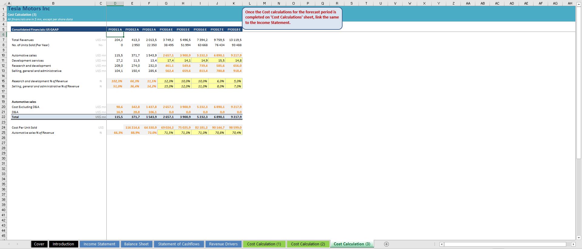The width and height of the screenshot is (582, 249).
Task: Select SG&A percent cell 7,0%
Action: (x=234, y=86)
